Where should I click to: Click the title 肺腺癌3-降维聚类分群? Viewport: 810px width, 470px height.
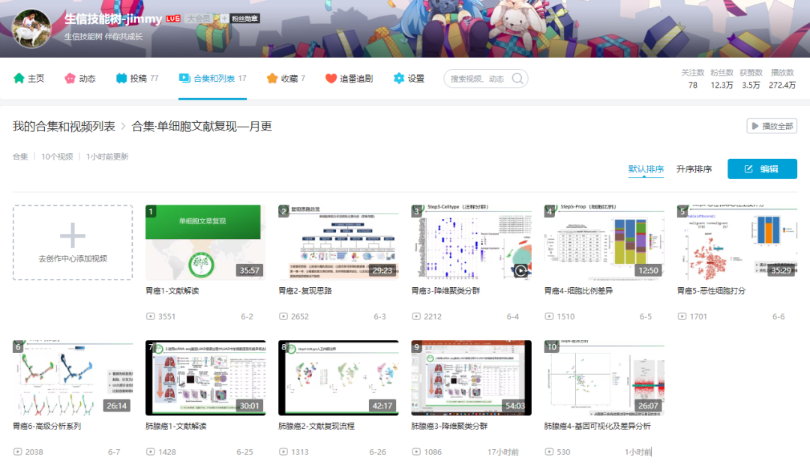click(x=449, y=426)
